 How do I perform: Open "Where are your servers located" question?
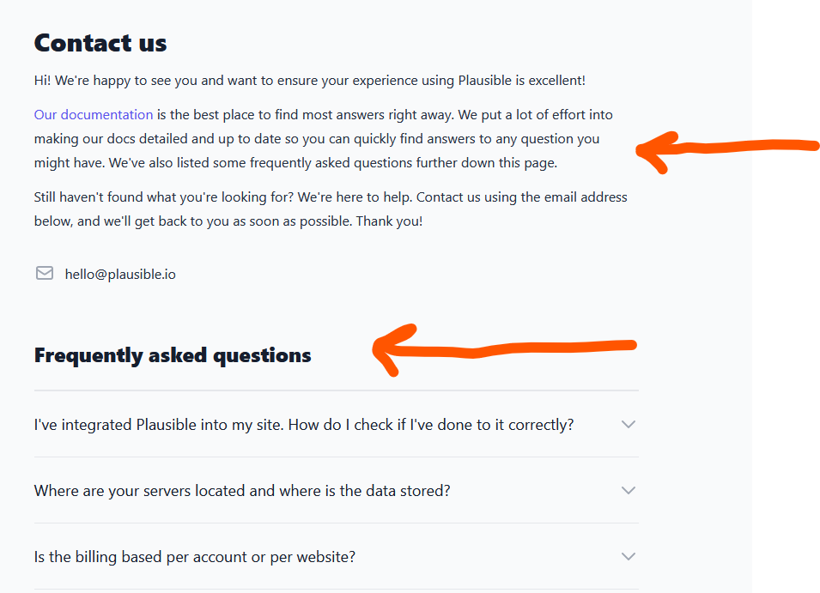click(x=242, y=491)
